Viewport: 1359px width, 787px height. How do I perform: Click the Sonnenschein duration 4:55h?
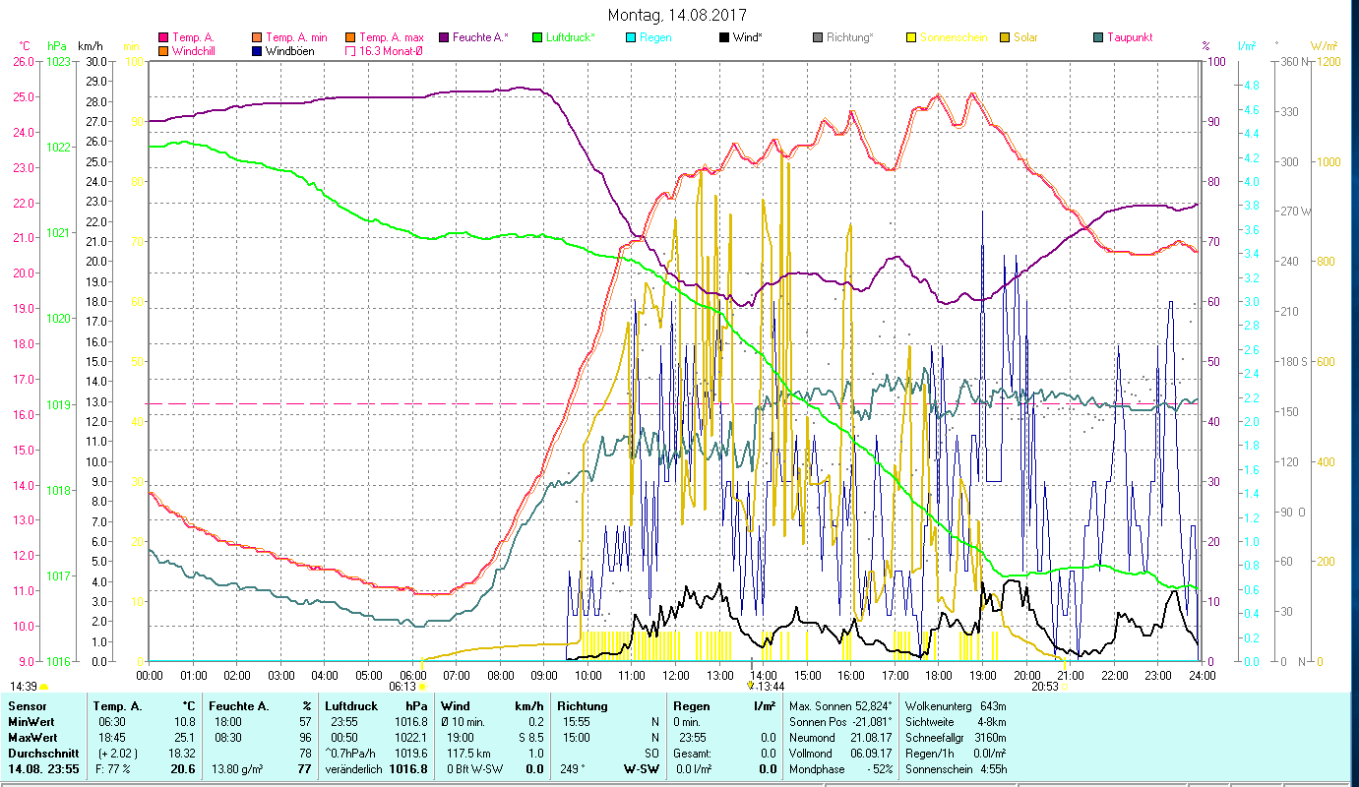click(993, 769)
